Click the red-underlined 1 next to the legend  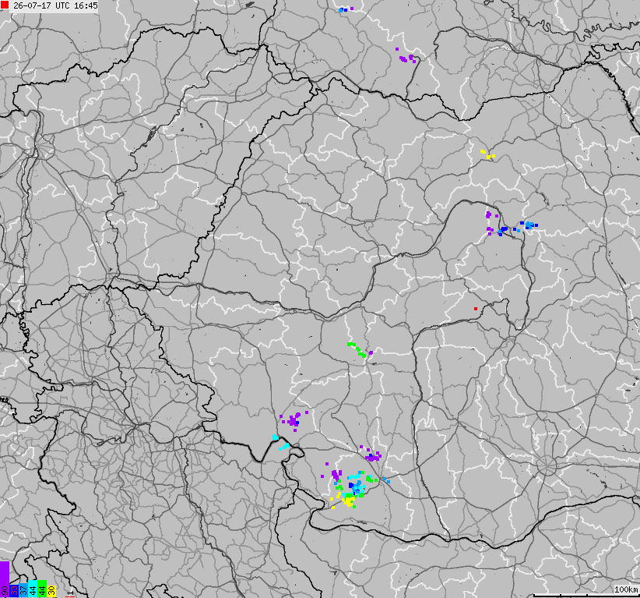(x=70, y=593)
